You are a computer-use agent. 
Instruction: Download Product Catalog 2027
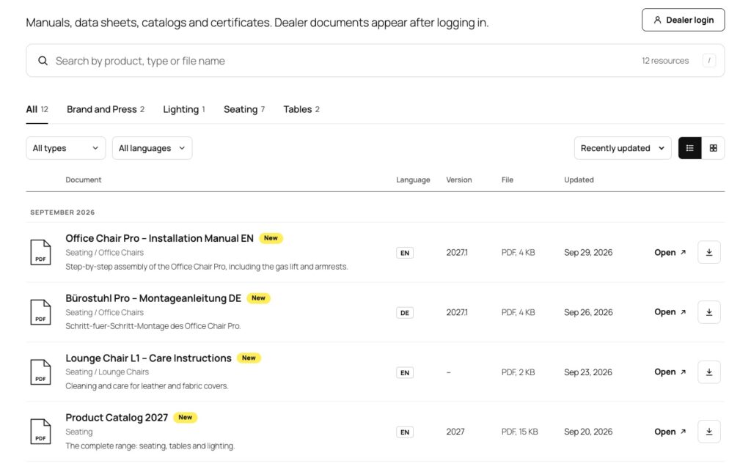(709, 432)
